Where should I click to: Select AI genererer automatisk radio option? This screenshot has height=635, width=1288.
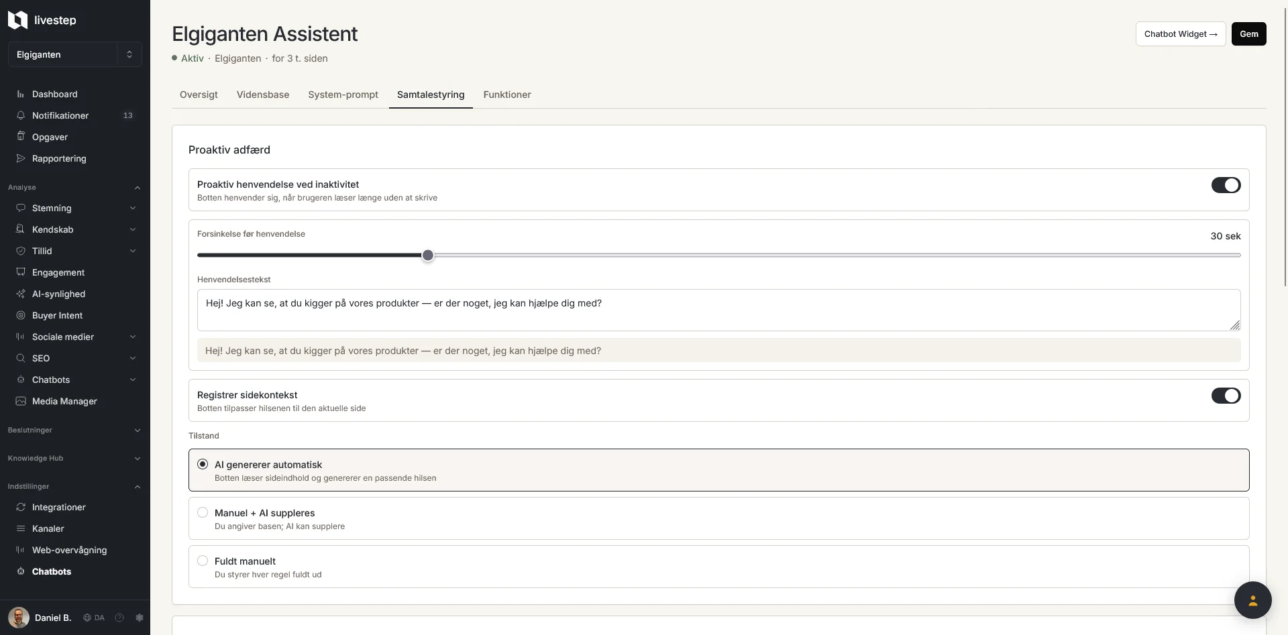pyautogui.click(x=203, y=464)
